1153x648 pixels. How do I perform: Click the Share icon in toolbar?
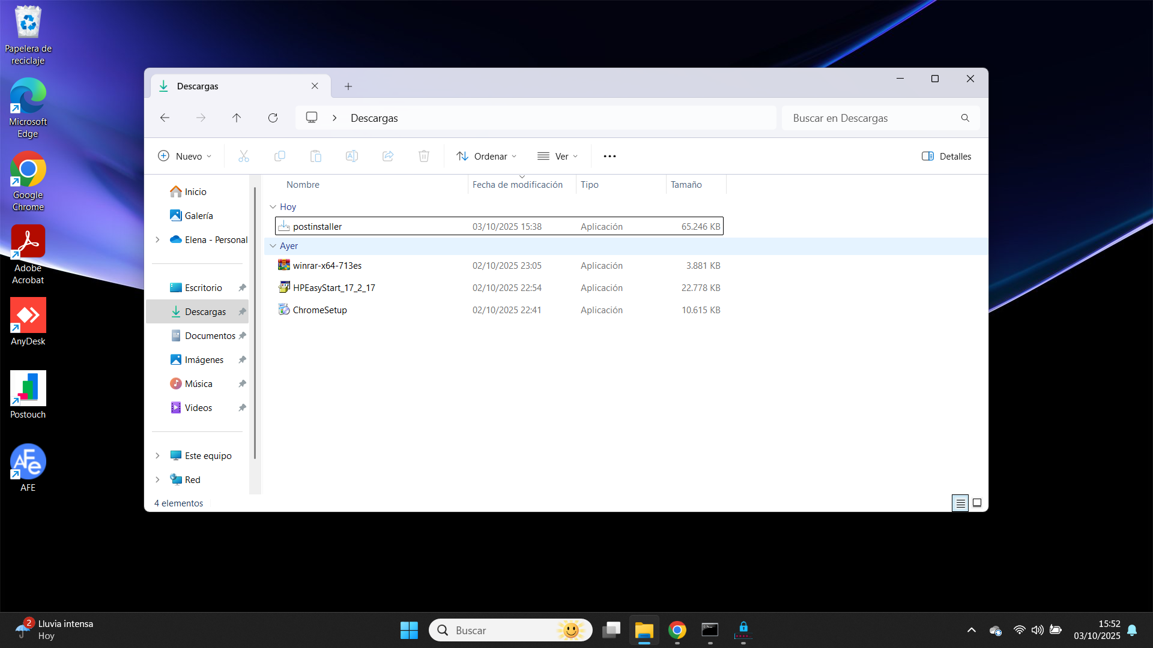(388, 156)
